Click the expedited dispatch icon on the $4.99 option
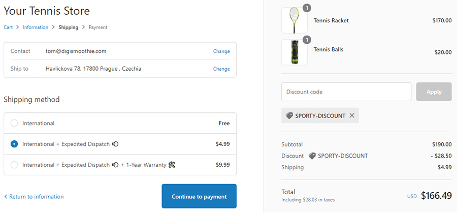Screen dimensions: 457x212 pyautogui.click(x=115, y=144)
